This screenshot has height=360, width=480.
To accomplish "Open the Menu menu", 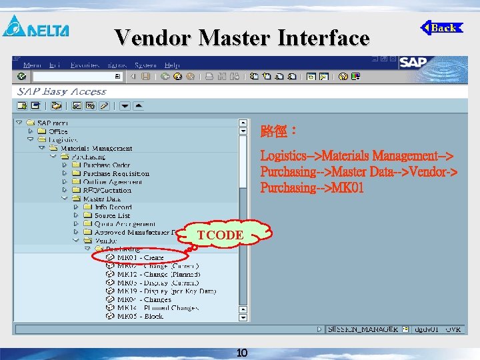I will pyautogui.click(x=32, y=65).
